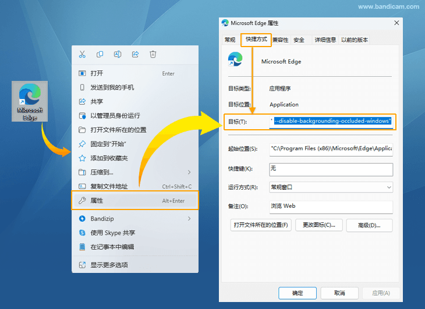Screen dimensions: 425x309
Task: Click the Share icon in context menu top row
Action: pyautogui.click(x=135, y=55)
